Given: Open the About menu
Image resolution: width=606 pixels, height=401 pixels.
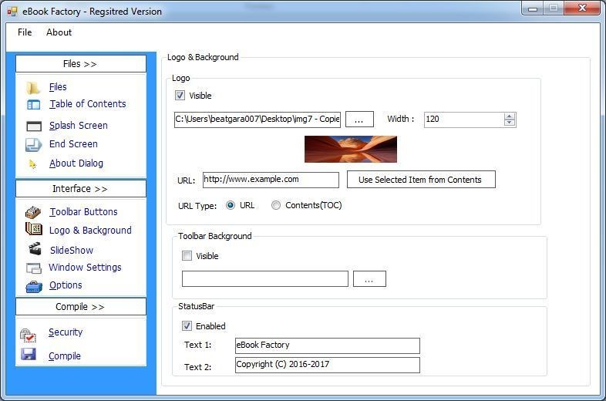Looking at the screenshot, I should [x=59, y=32].
